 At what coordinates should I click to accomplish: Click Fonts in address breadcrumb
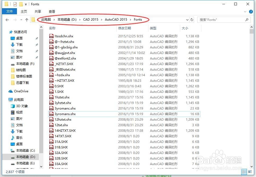coord(138,20)
